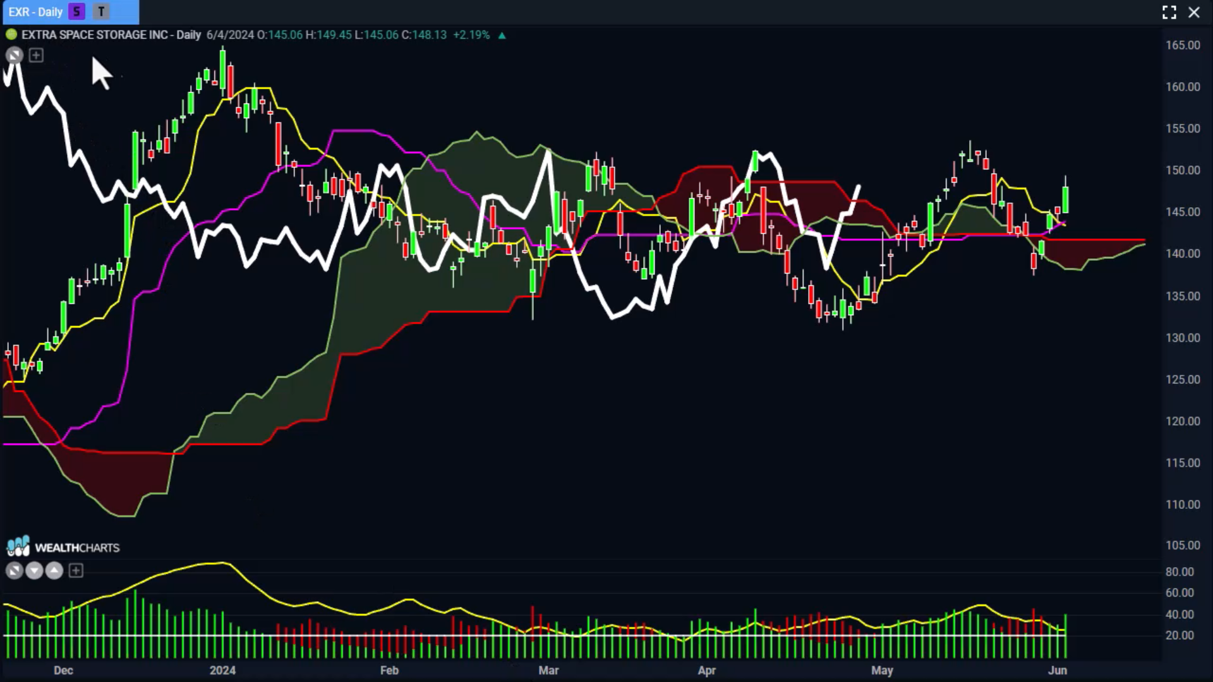Move the indicator pane down
1213x682 pixels.
click(34, 571)
